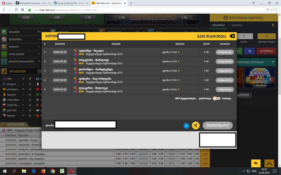
Task: Check the ჩეხეთი league checkbox
Action: (x=30, y=116)
